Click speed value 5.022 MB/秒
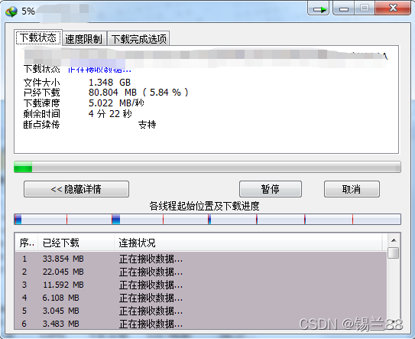 (x=116, y=103)
